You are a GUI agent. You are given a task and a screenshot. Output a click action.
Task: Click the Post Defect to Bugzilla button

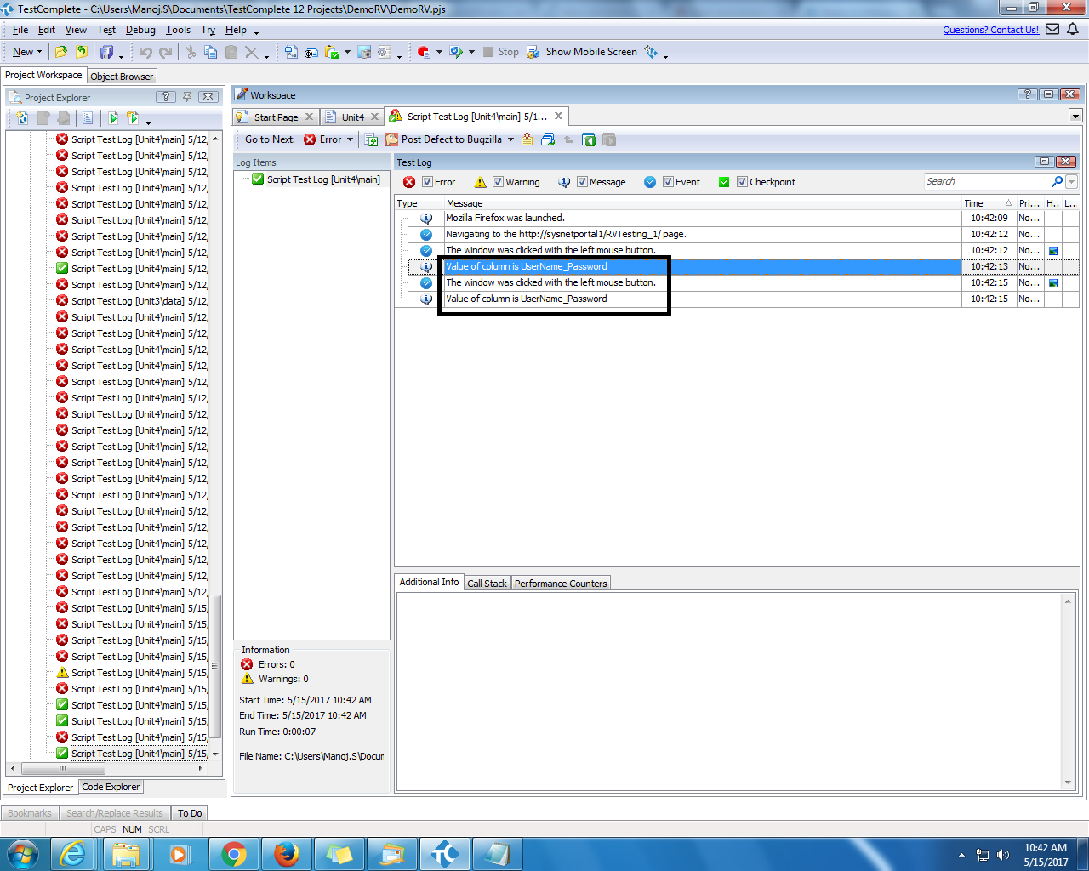(443, 139)
